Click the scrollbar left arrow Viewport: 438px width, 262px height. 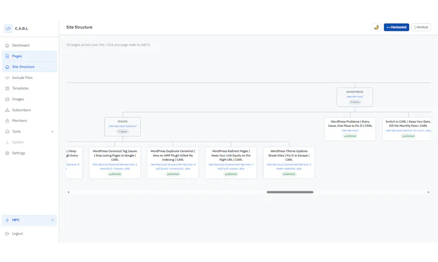[68, 192]
